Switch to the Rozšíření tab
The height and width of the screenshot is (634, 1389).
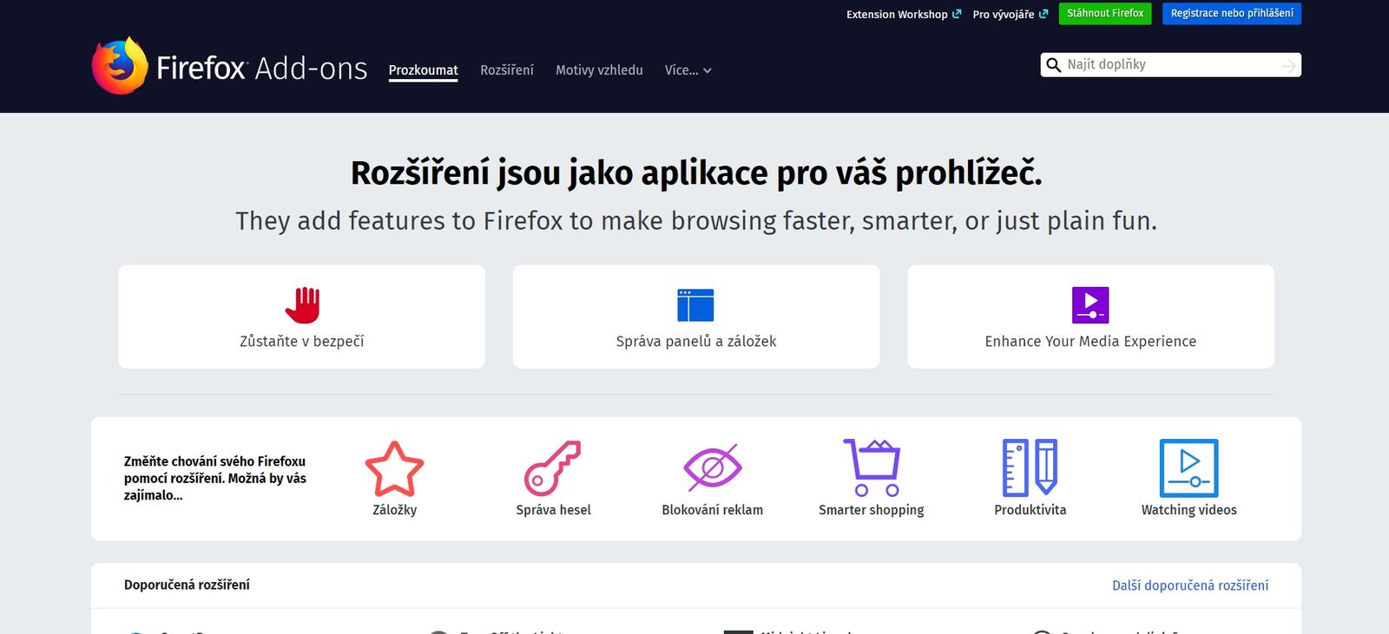click(507, 70)
